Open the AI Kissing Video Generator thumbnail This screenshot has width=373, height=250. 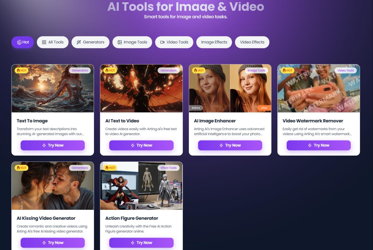click(x=53, y=186)
